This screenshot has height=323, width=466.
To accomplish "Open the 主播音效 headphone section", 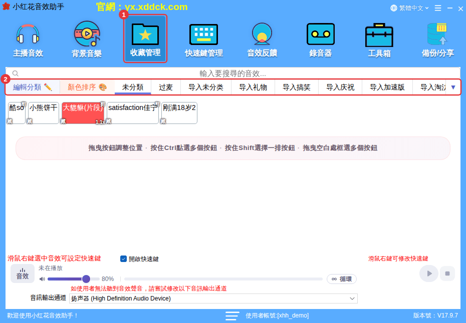I will coord(28,40).
